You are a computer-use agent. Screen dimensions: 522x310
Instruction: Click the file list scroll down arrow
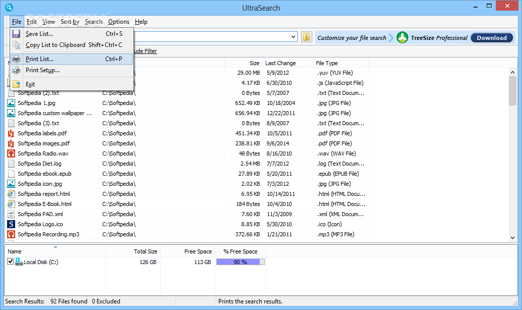pos(512,237)
